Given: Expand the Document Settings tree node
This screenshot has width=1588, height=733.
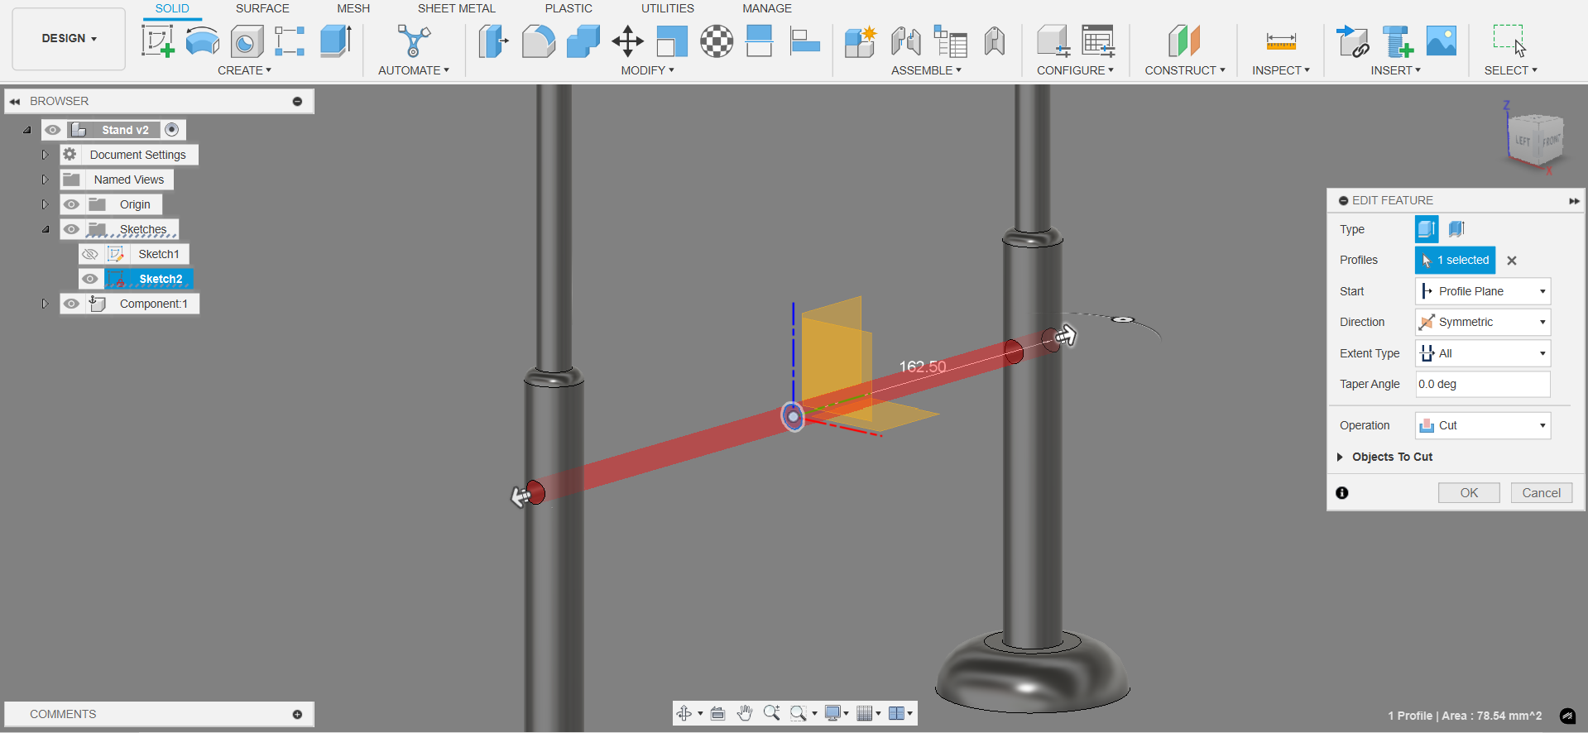Looking at the screenshot, I should pos(46,155).
